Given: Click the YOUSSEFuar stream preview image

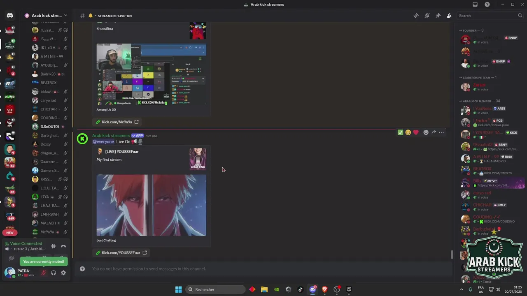Looking at the screenshot, I should coord(151,205).
